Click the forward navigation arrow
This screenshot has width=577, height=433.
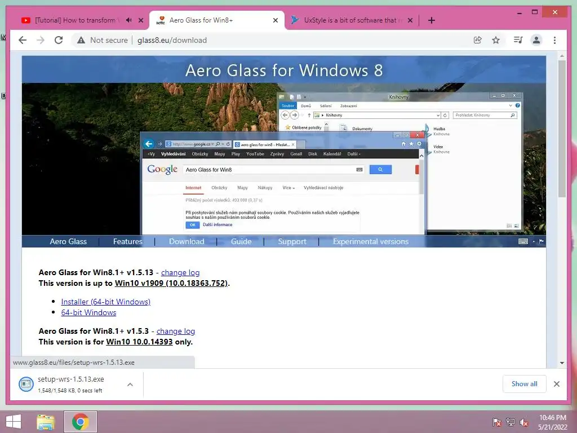coord(41,40)
